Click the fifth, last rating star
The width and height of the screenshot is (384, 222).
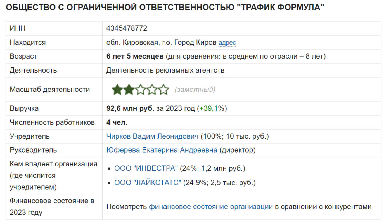click(163, 90)
